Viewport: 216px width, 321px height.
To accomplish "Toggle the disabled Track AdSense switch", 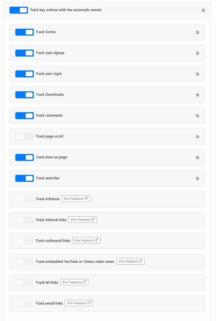I will pyautogui.click(x=25, y=199).
